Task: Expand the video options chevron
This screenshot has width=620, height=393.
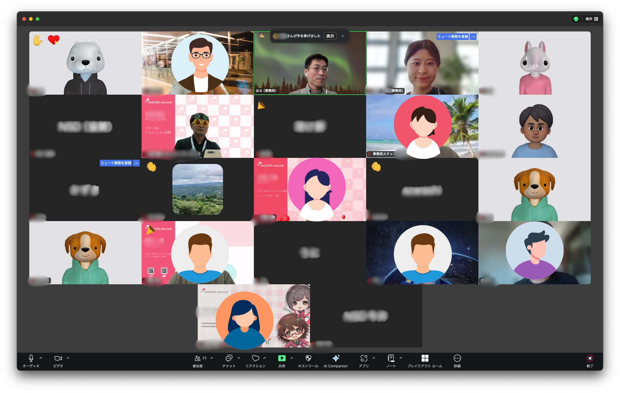Action: [x=68, y=358]
